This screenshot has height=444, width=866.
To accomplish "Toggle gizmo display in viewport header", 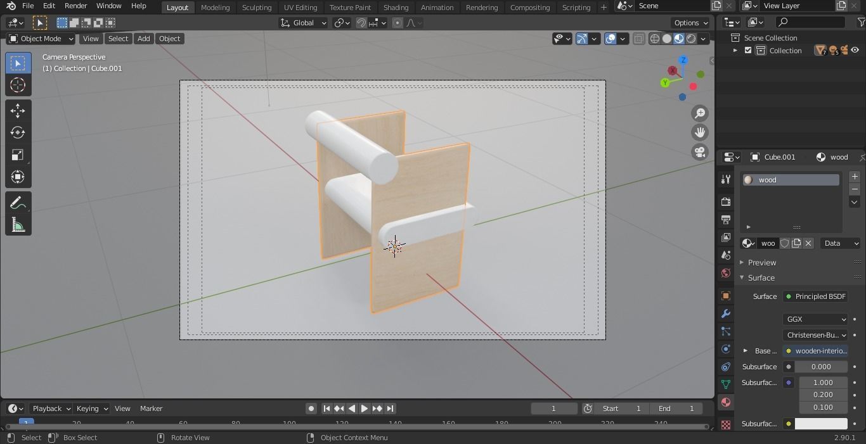I will click(582, 39).
